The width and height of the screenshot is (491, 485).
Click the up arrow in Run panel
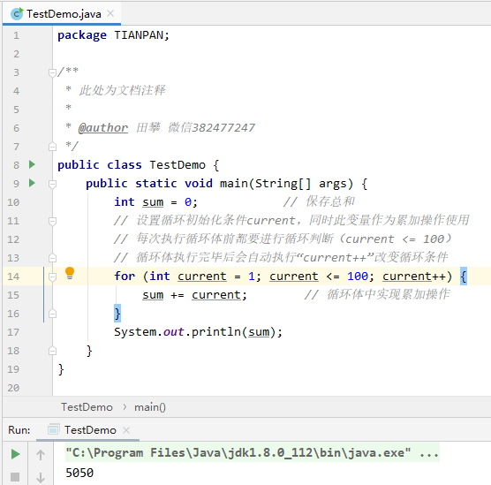pyautogui.click(x=41, y=455)
